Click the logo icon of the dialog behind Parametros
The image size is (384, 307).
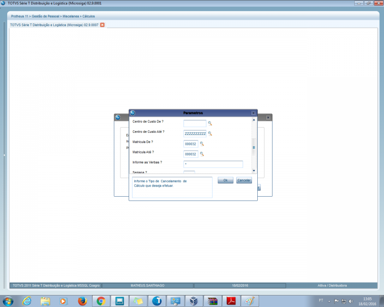118,117
